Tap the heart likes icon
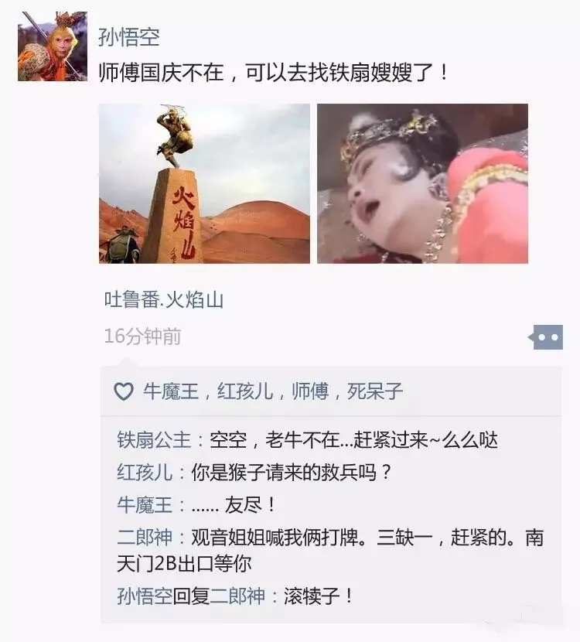The height and width of the screenshot is (642, 580). click(x=123, y=391)
